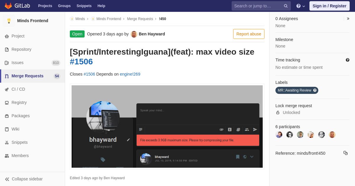Click the help icon on Awaiting Review label

coord(315,90)
